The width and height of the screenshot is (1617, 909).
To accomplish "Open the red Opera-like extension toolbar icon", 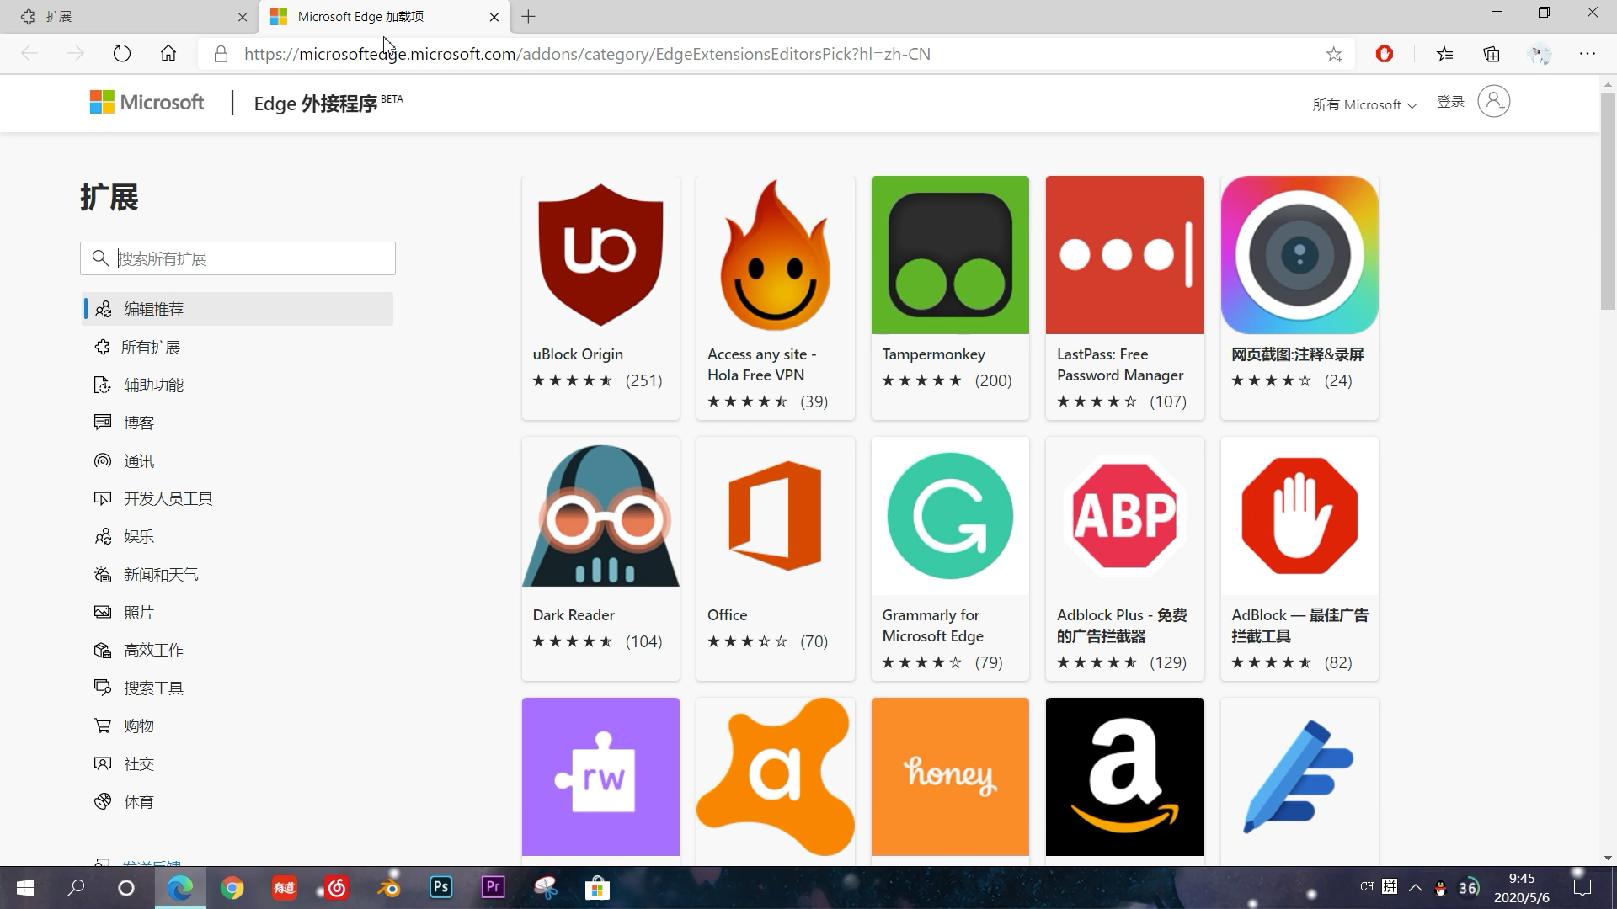I will [x=1385, y=54].
